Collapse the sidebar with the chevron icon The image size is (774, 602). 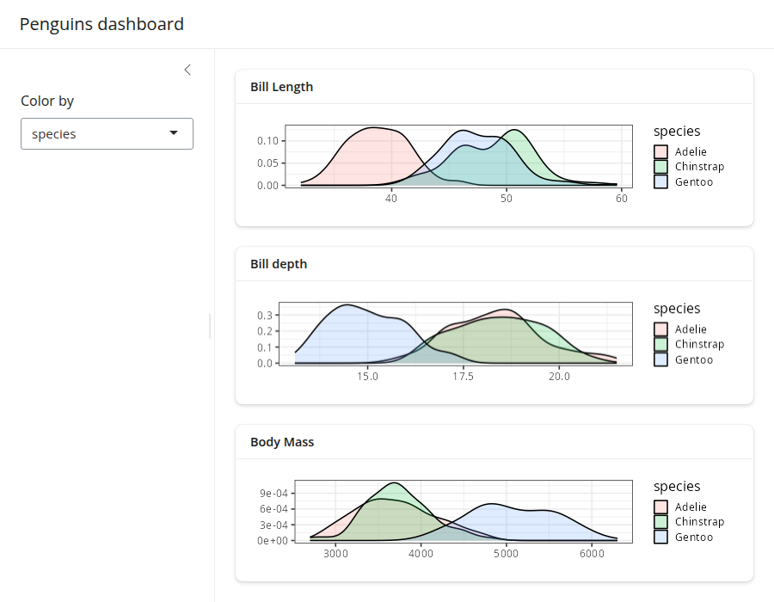coord(187,70)
